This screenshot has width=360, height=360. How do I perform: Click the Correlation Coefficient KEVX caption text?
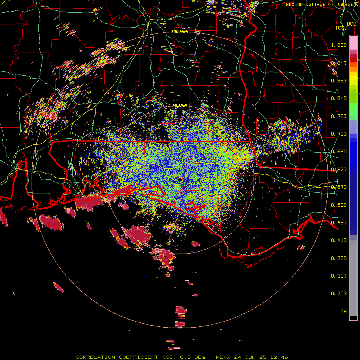pos(182,357)
